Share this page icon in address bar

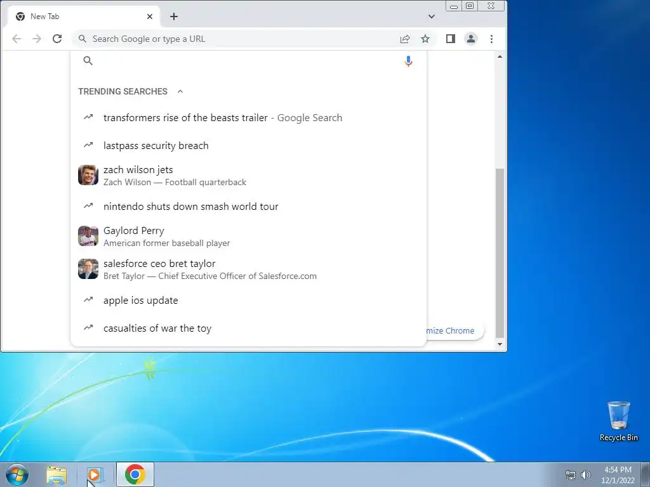tap(405, 39)
